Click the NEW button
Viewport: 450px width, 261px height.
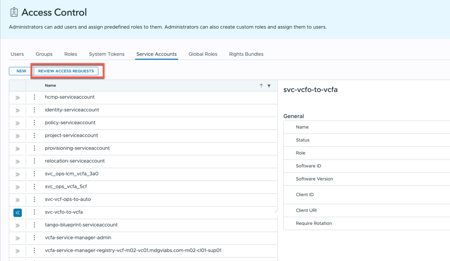click(21, 71)
